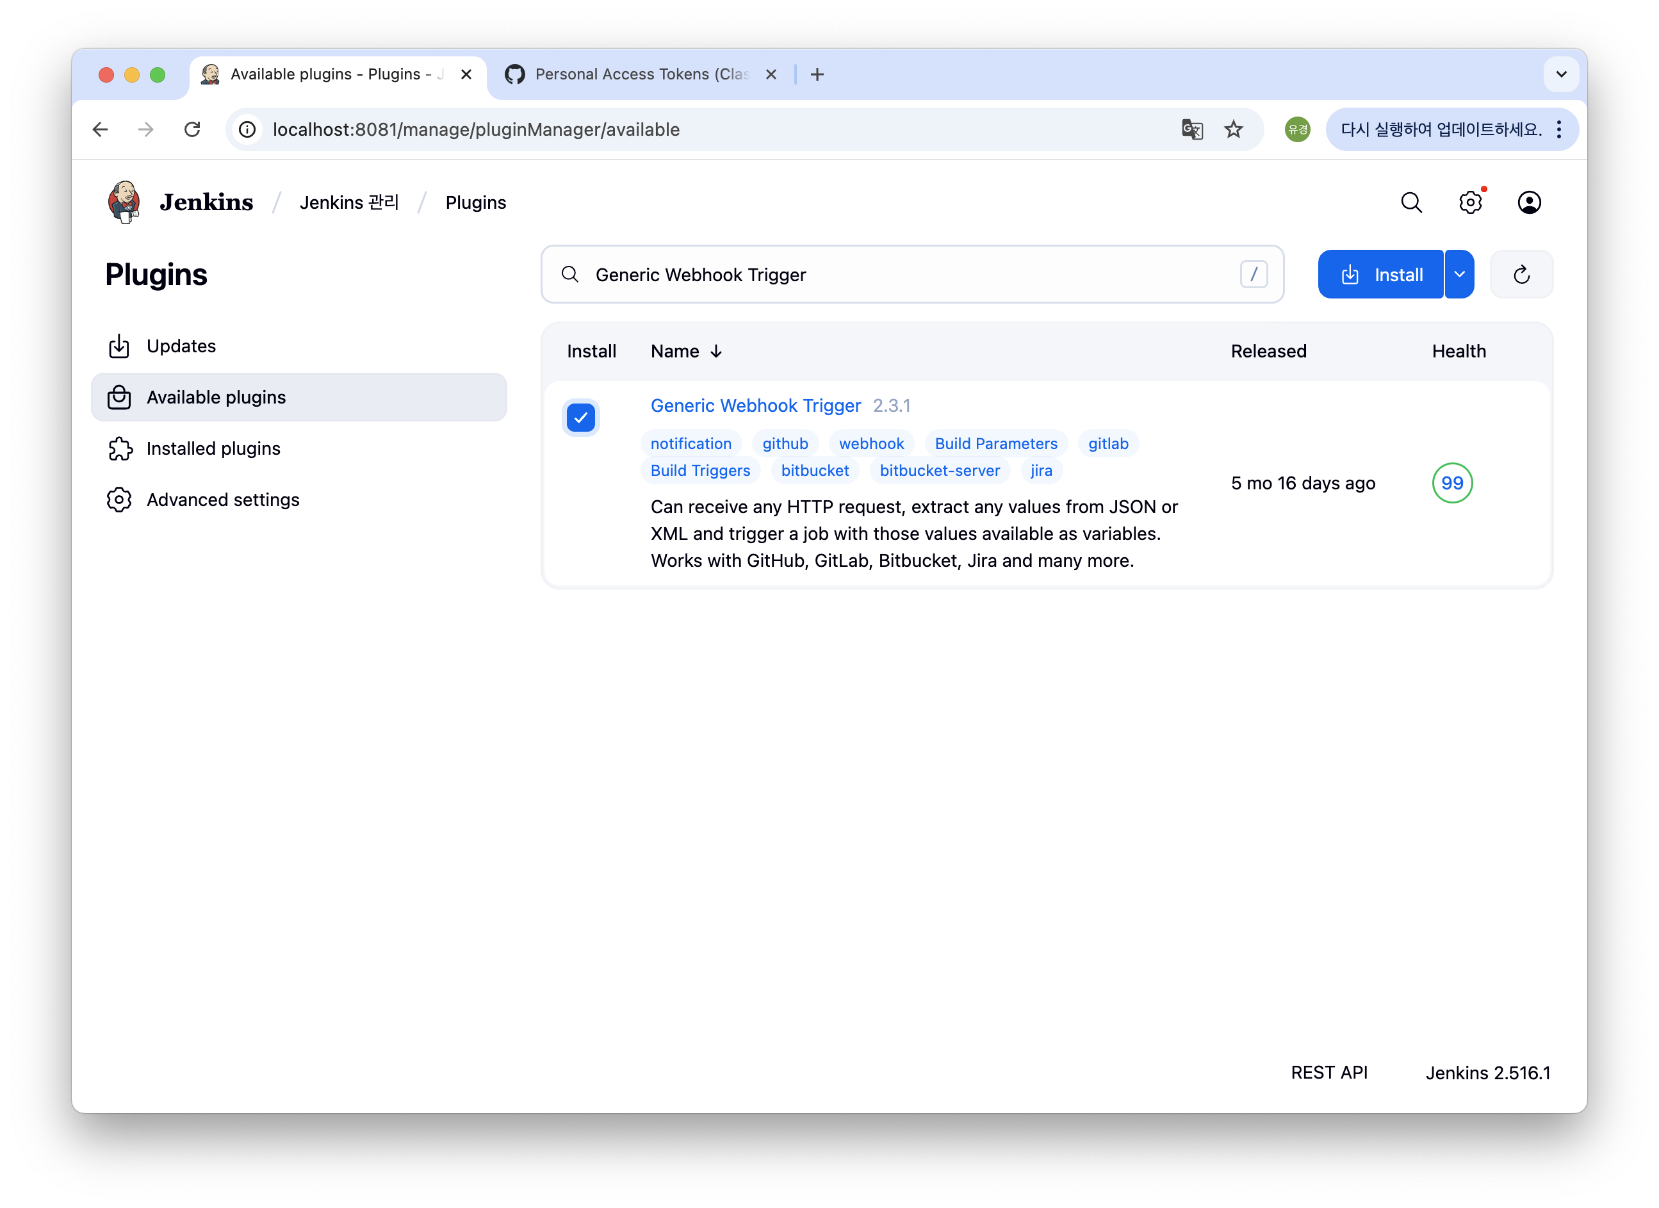Open the browser tab list chevron
This screenshot has width=1659, height=1208.
[x=1561, y=74]
